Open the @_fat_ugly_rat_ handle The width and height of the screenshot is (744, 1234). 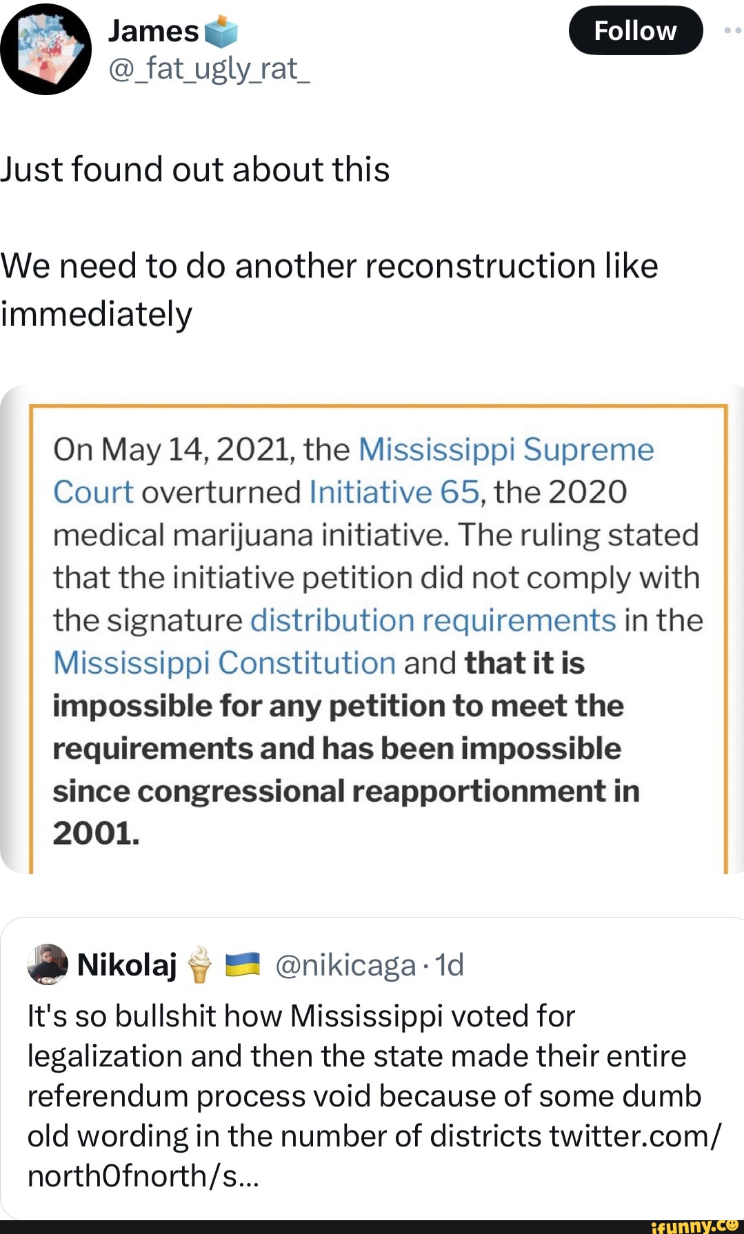(x=209, y=68)
